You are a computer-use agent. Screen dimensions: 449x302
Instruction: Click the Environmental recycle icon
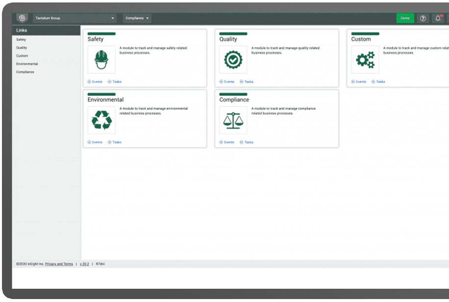[101, 120]
